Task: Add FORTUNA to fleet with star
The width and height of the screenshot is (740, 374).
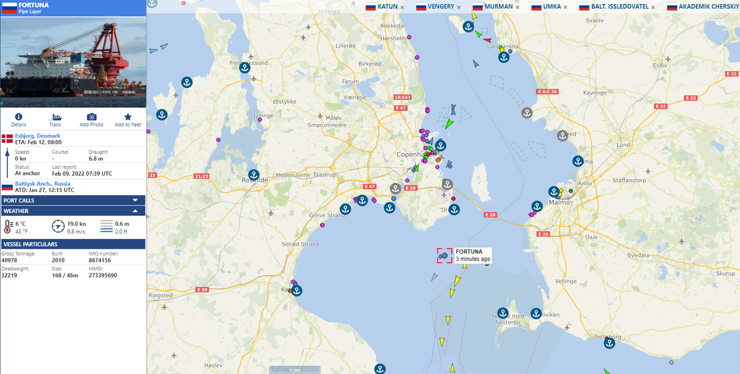Action: 128,120
